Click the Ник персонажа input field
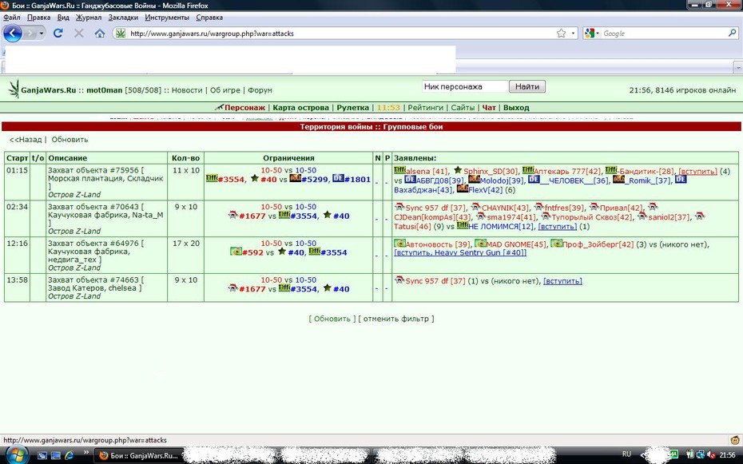The height and width of the screenshot is (464, 743). click(x=465, y=86)
